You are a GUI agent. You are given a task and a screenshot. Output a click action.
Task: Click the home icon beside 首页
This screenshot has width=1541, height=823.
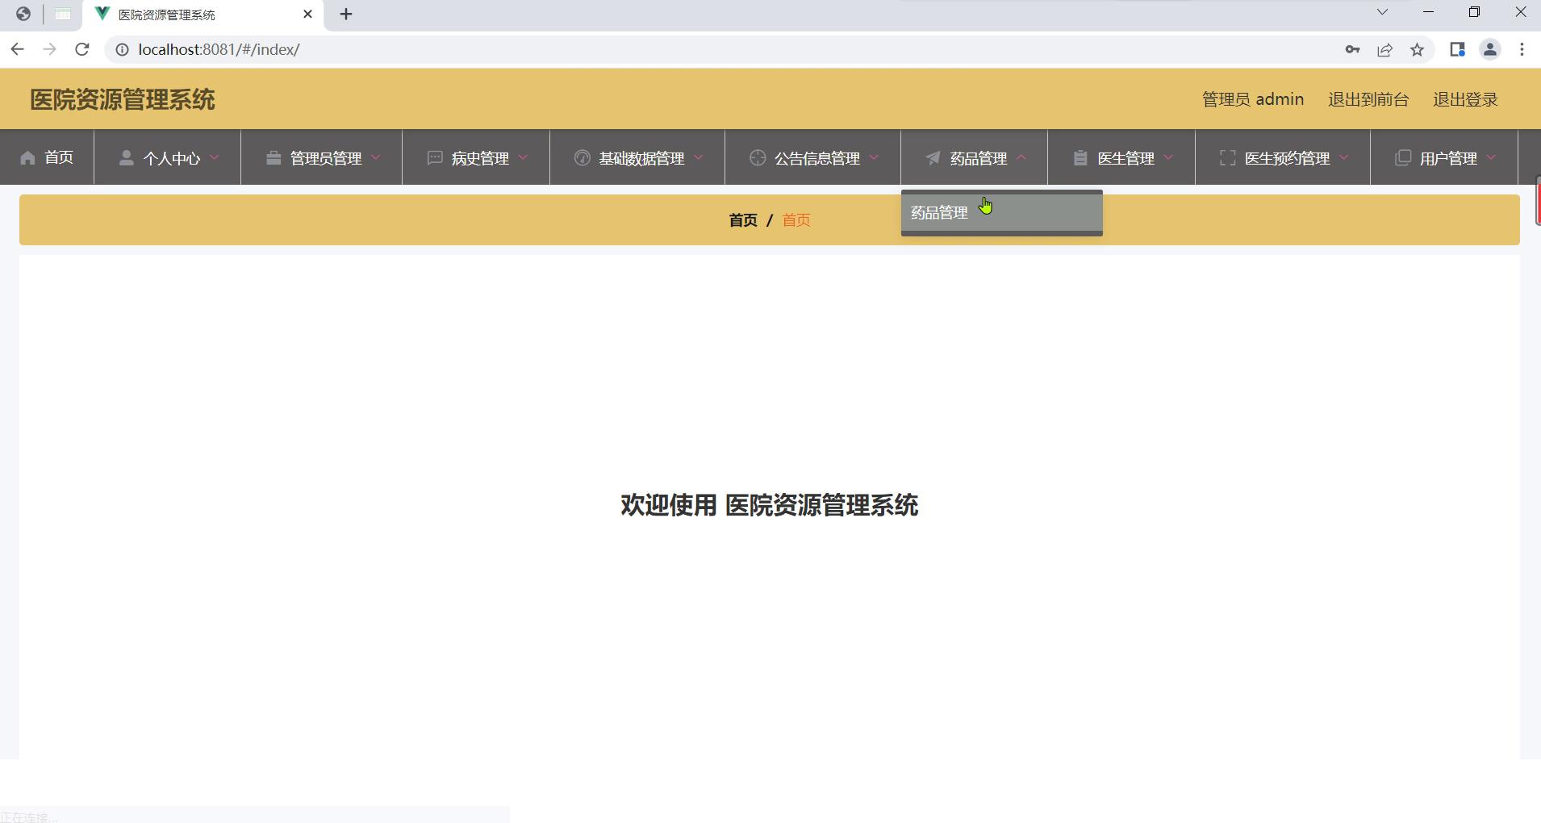pyautogui.click(x=28, y=158)
